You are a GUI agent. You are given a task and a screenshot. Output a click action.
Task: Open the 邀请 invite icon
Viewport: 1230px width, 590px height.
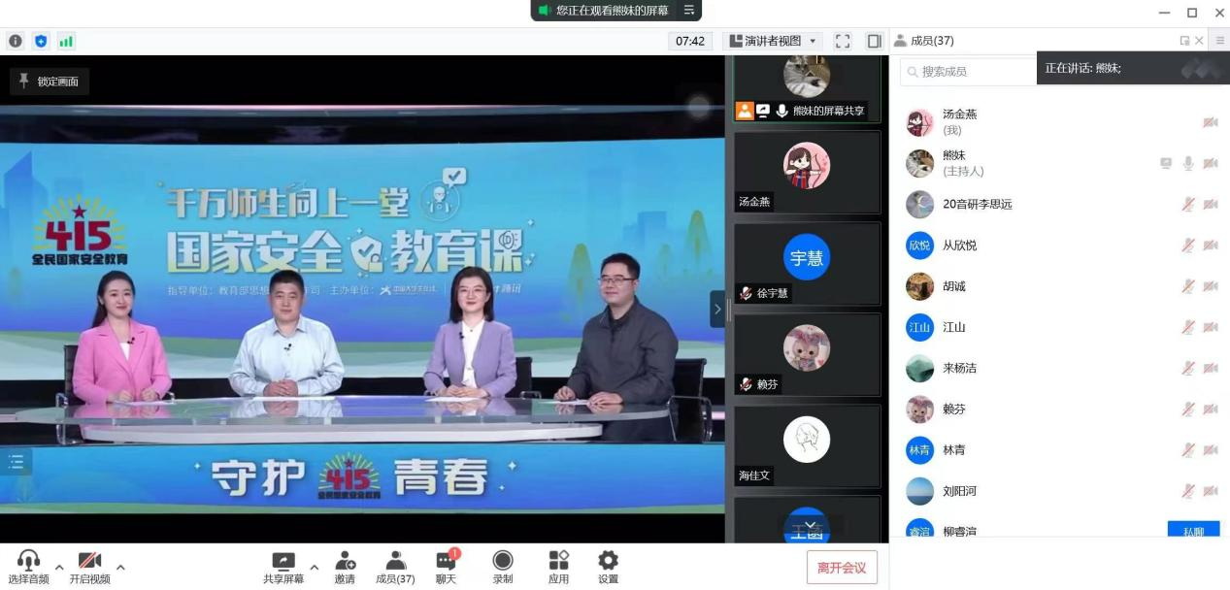[345, 567]
